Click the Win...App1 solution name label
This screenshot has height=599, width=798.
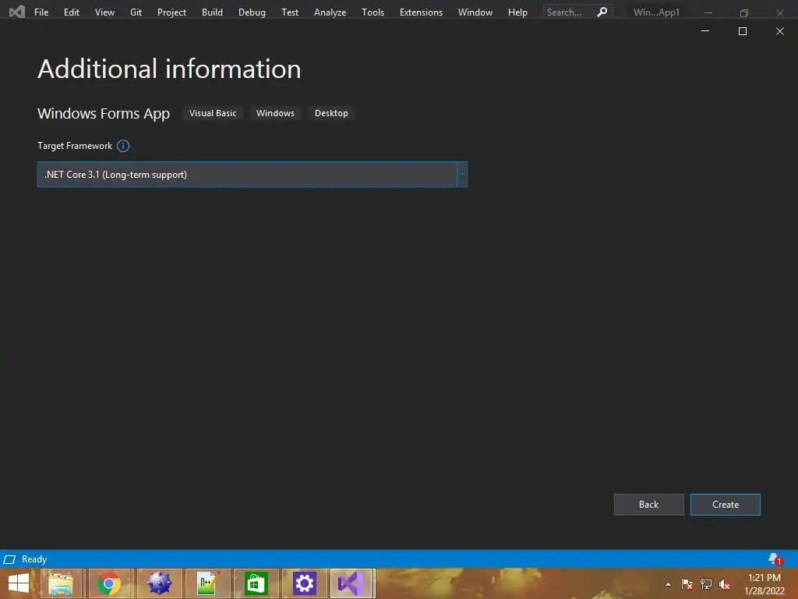tap(656, 12)
